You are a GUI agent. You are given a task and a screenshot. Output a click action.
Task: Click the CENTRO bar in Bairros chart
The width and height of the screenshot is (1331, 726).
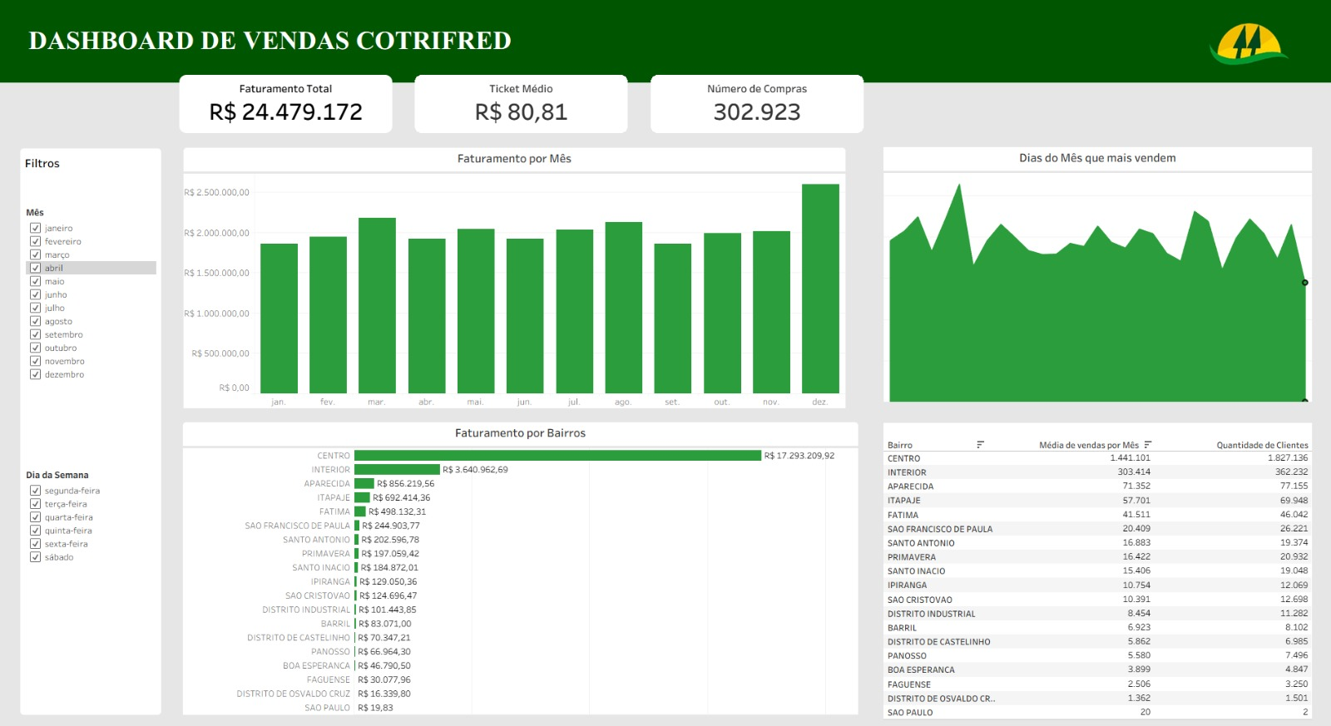557,456
